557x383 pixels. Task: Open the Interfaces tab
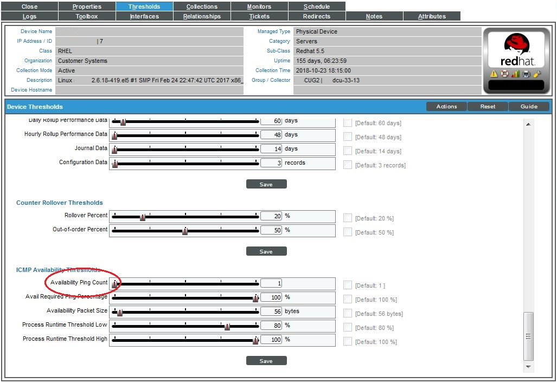coord(144,16)
